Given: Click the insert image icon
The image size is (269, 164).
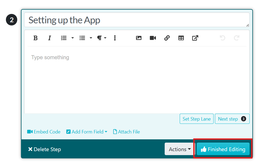Looking at the screenshot, I should (139, 38).
